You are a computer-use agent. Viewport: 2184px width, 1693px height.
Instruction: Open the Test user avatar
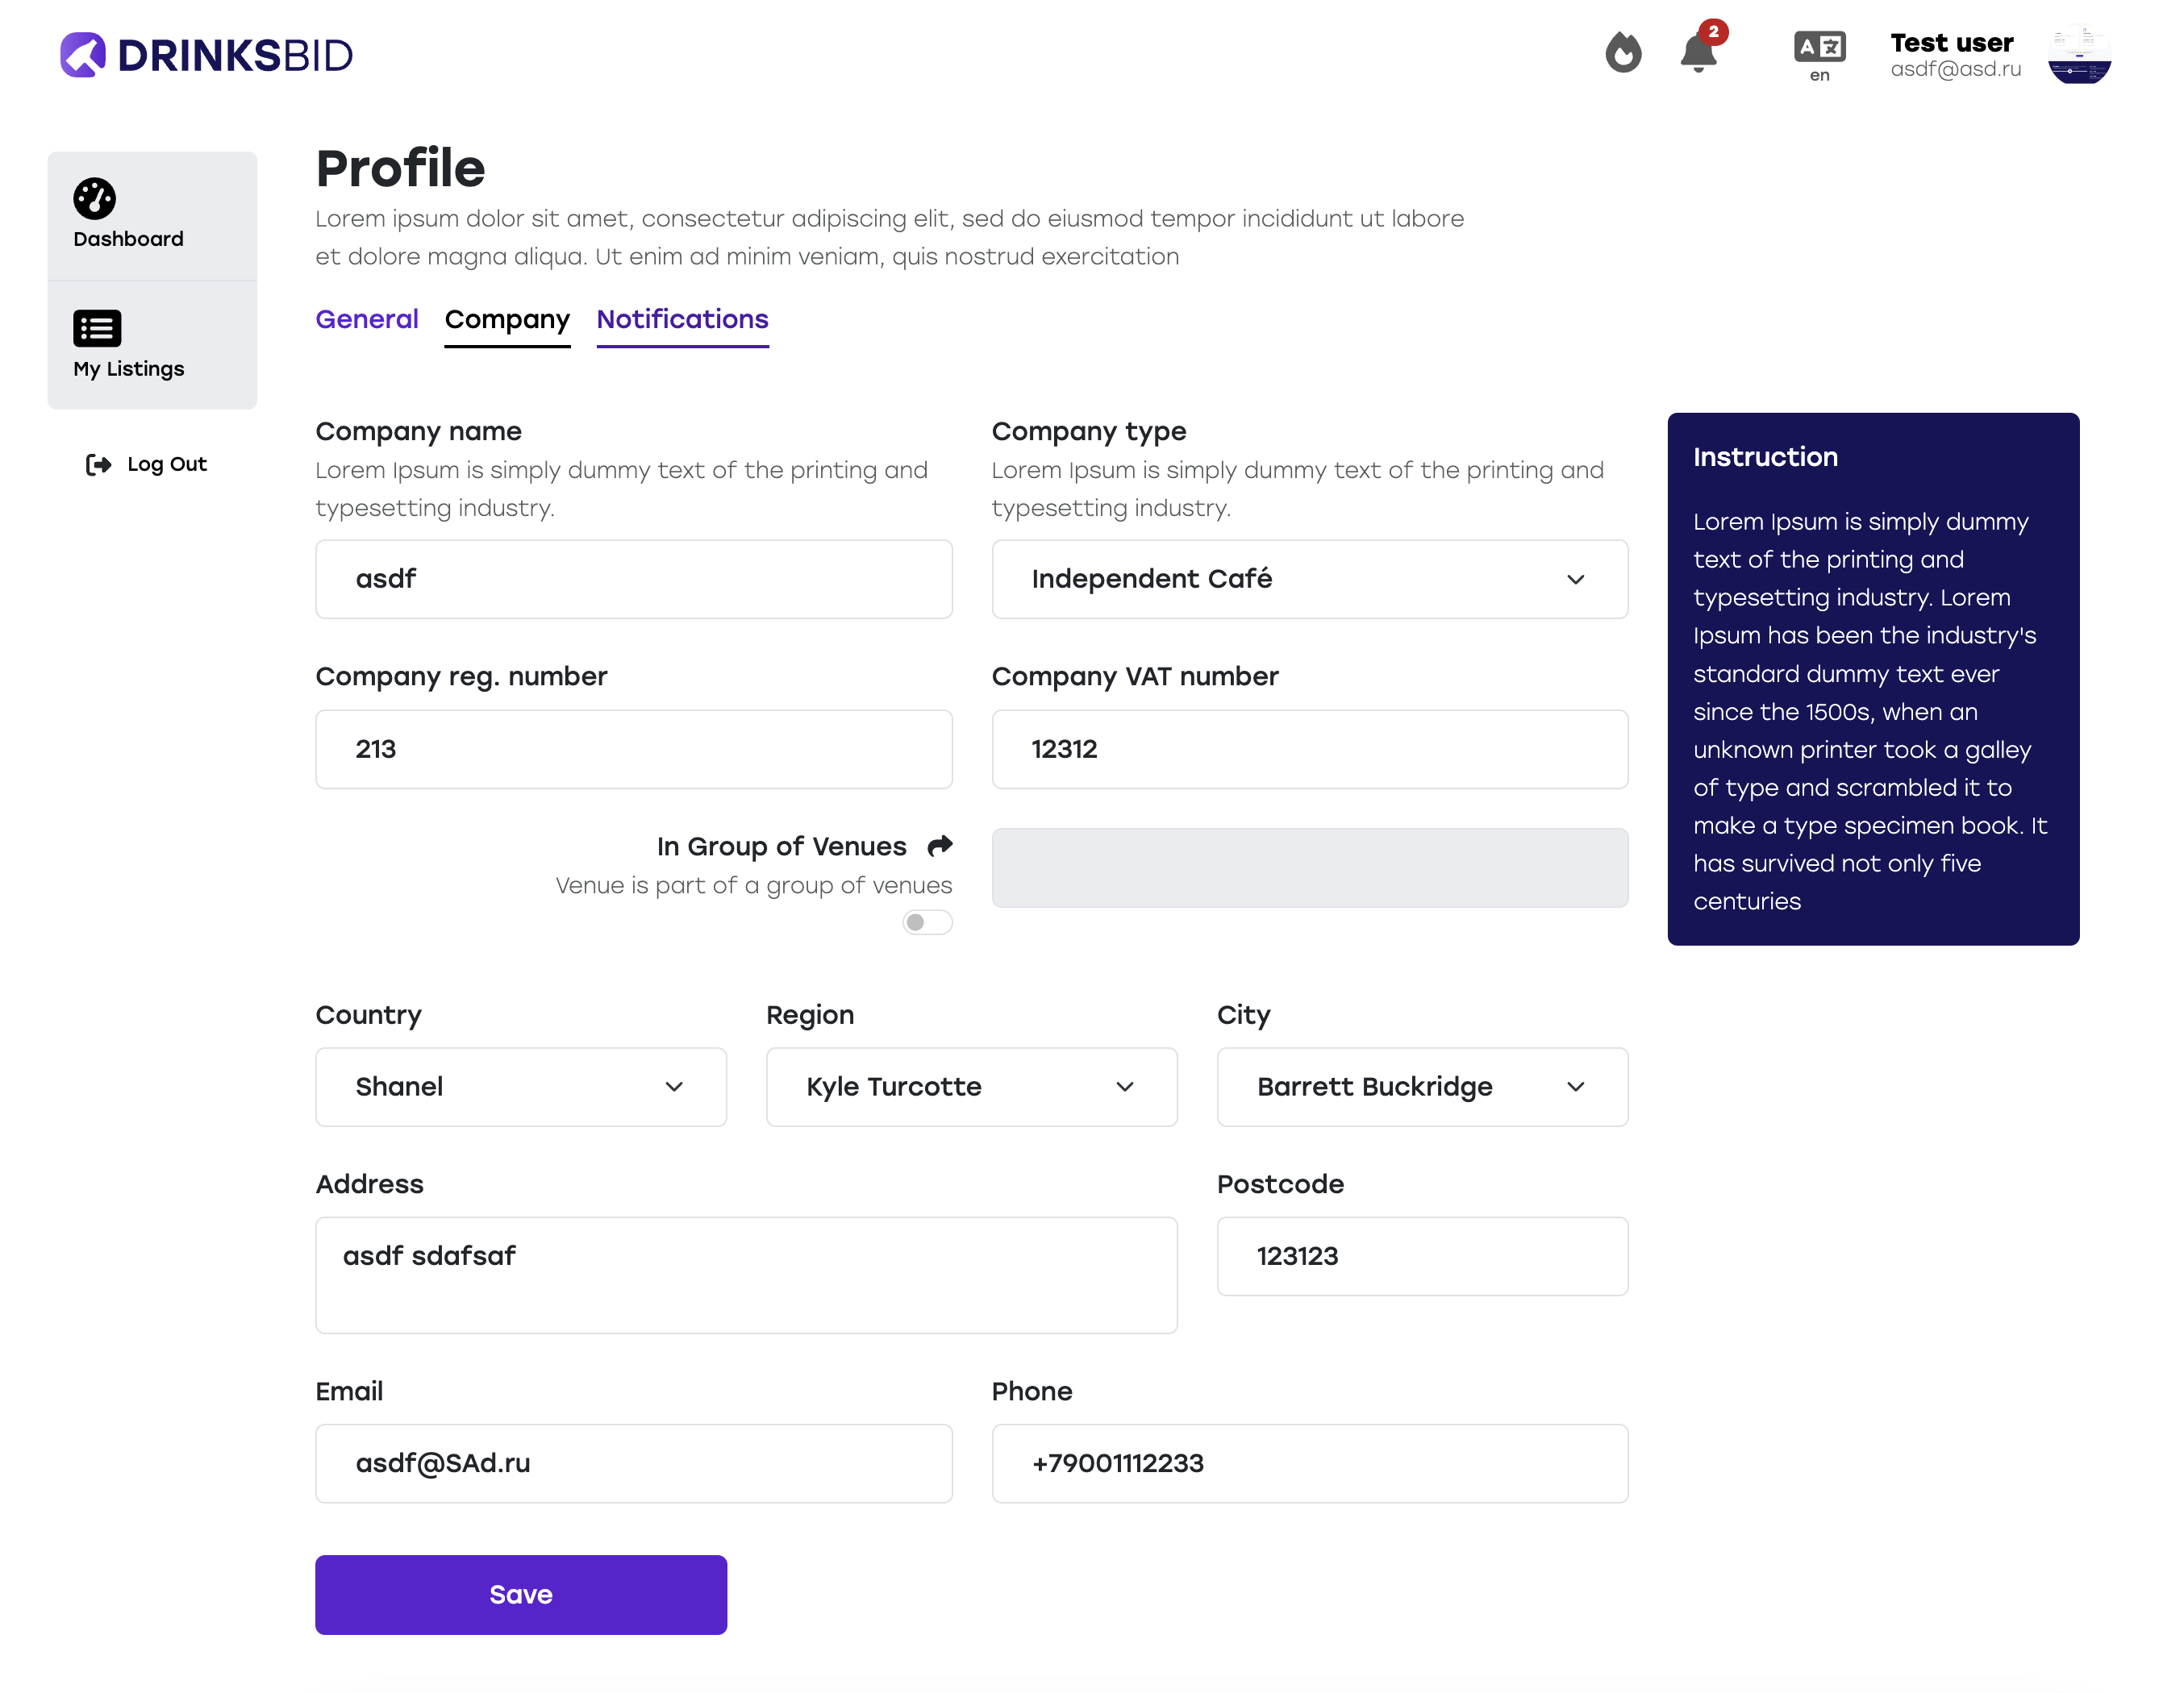(x=2078, y=55)
